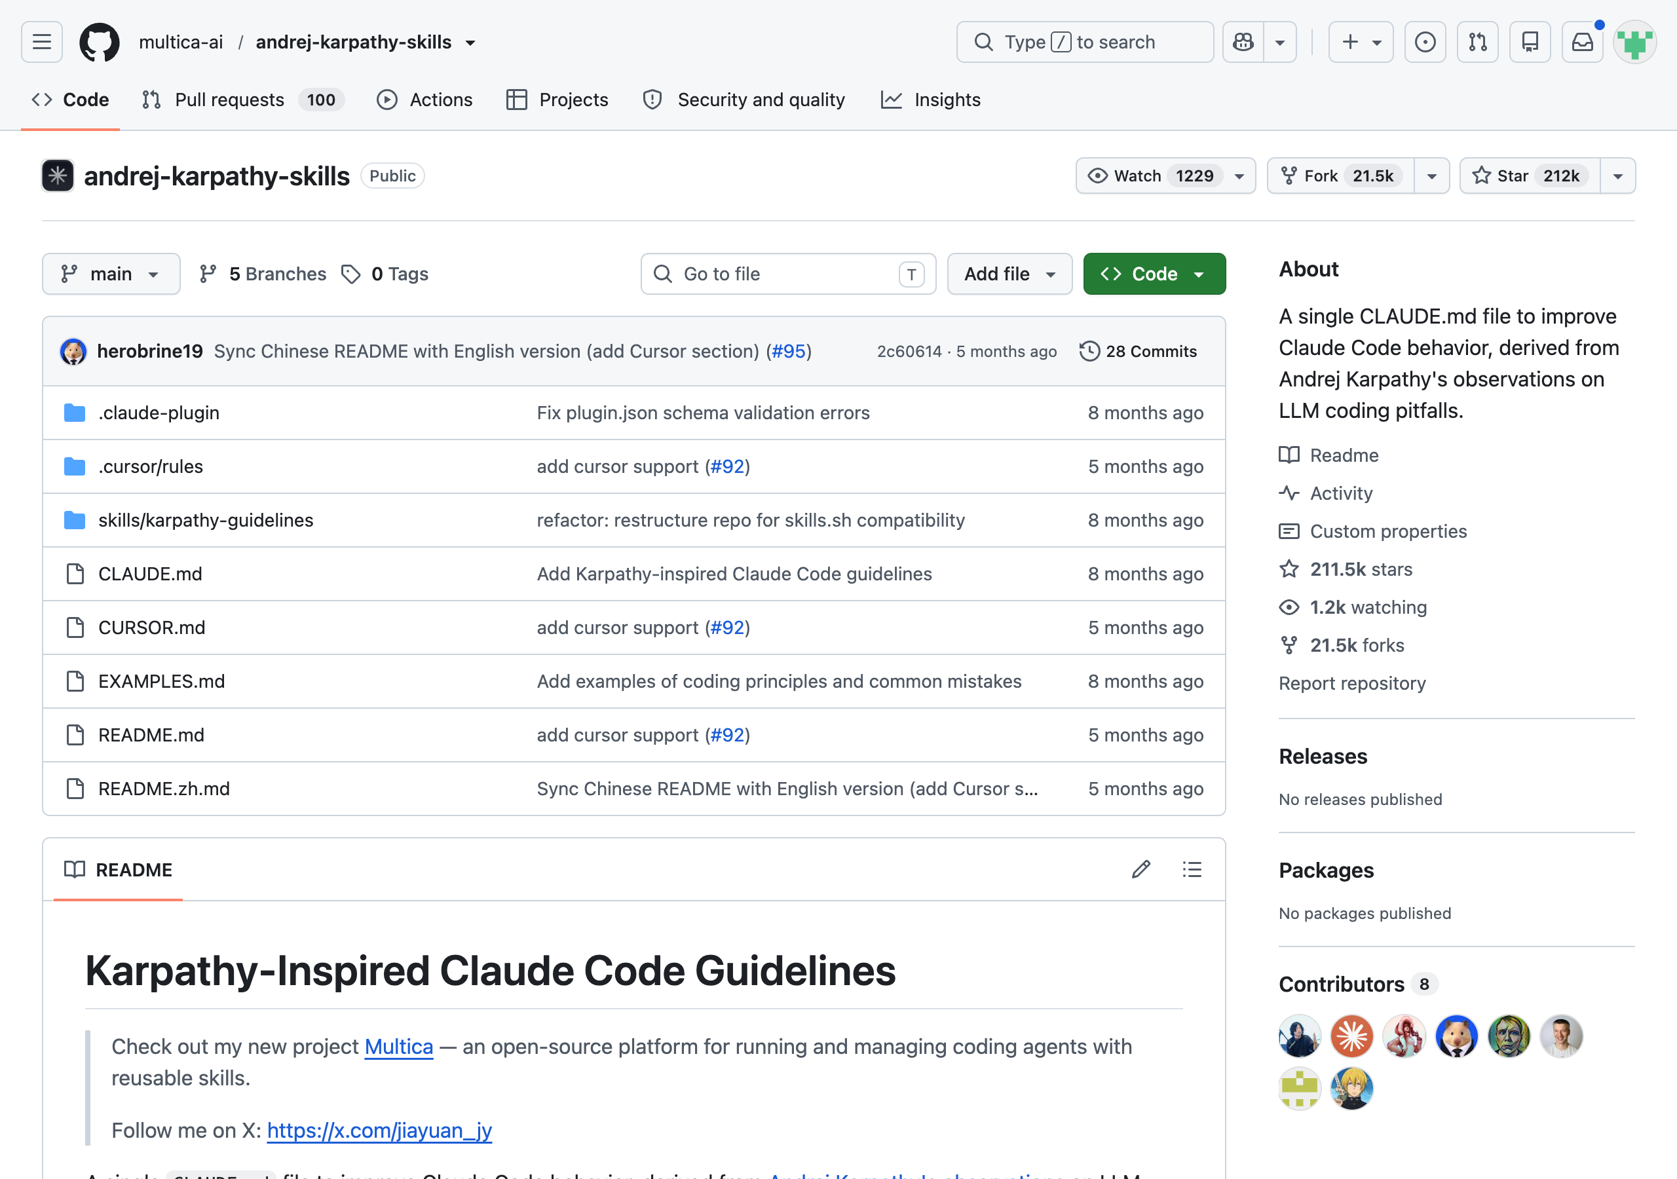Focus the Go to file field
Viewport: 1677px width, 1179px height.
pos(788,274)
